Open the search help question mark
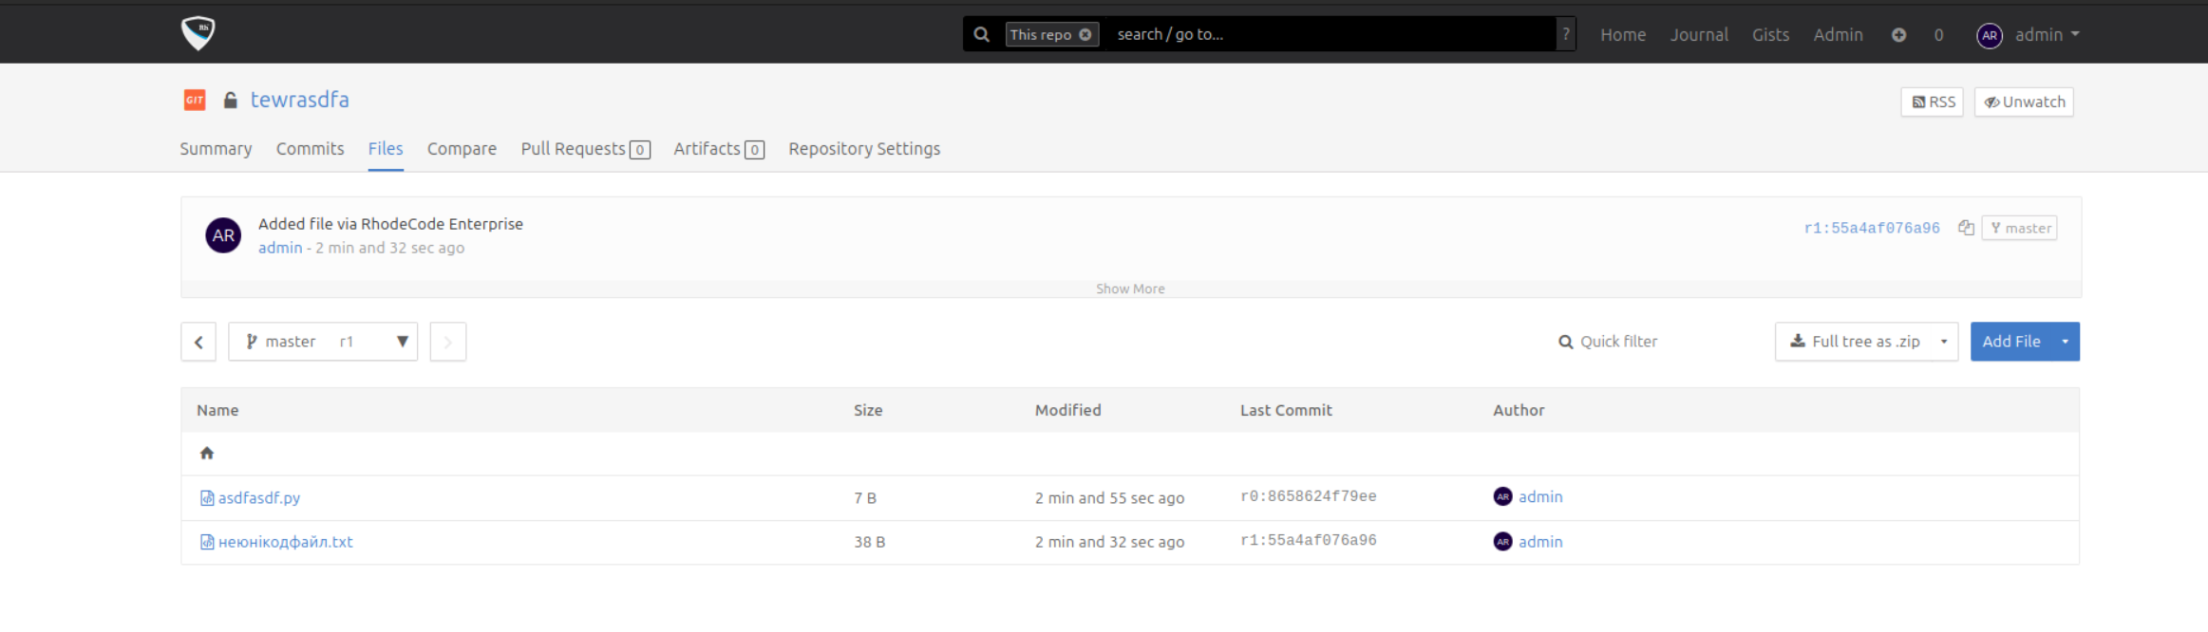 [1566, 34]
